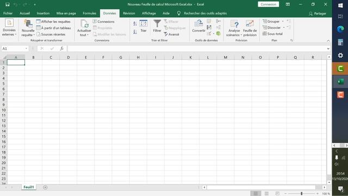Switch to Normal view in the status bar
Screen dimensions: 348x196
[256, 194]
